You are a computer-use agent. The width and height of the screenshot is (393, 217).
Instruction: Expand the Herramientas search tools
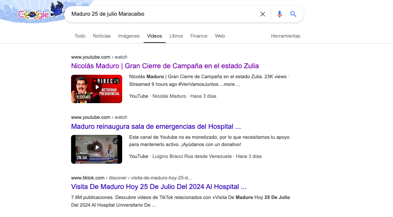[285, 36]
